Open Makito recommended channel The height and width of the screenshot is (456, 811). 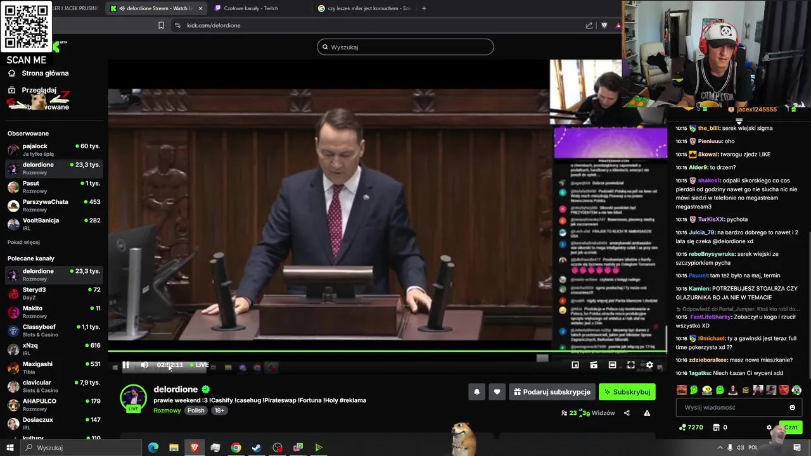(54, 312)
